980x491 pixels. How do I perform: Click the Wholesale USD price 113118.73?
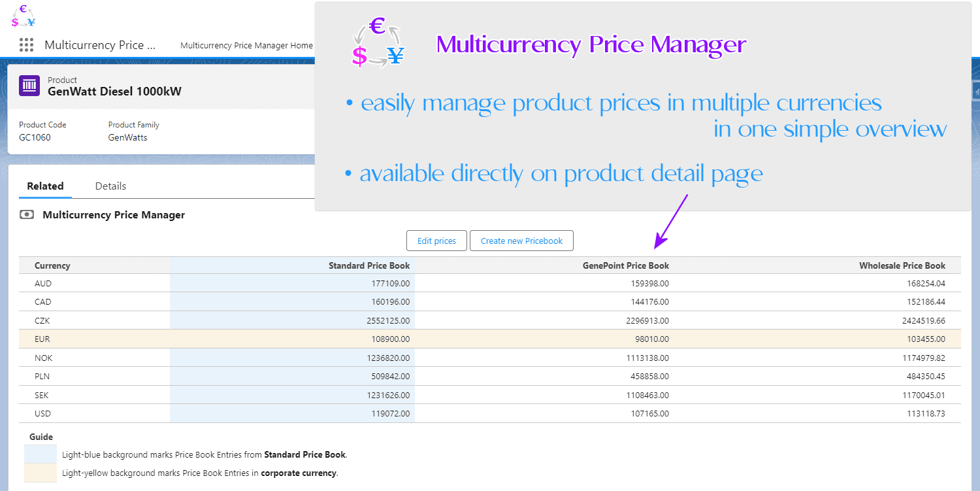[x=925, y=414]
